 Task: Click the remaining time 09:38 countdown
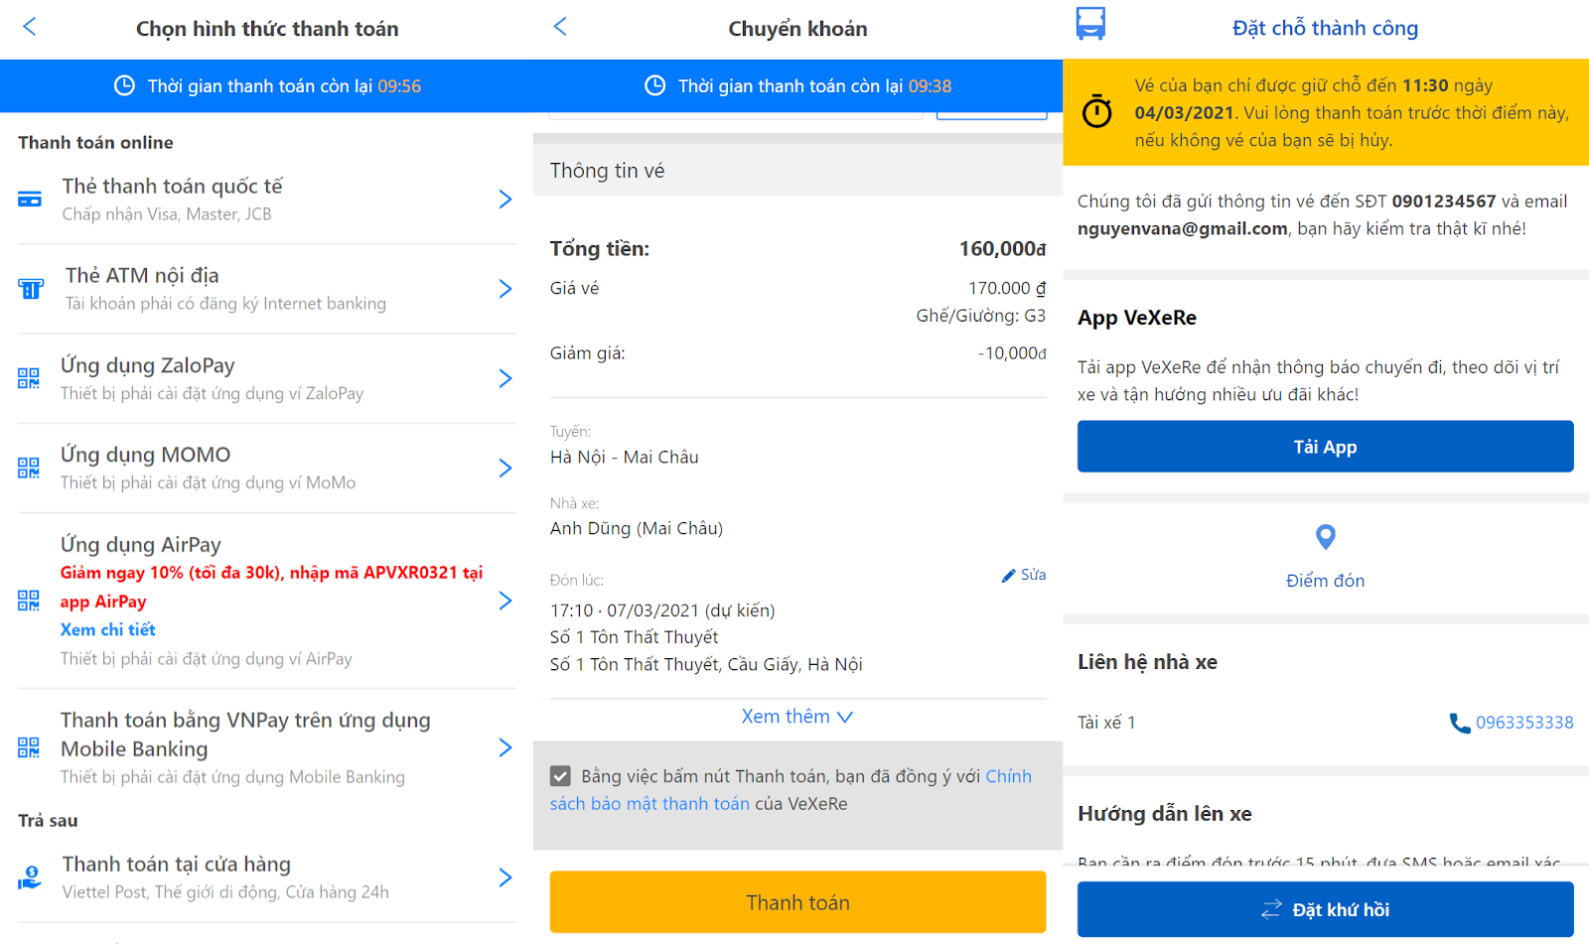click(x=930, y=86)
